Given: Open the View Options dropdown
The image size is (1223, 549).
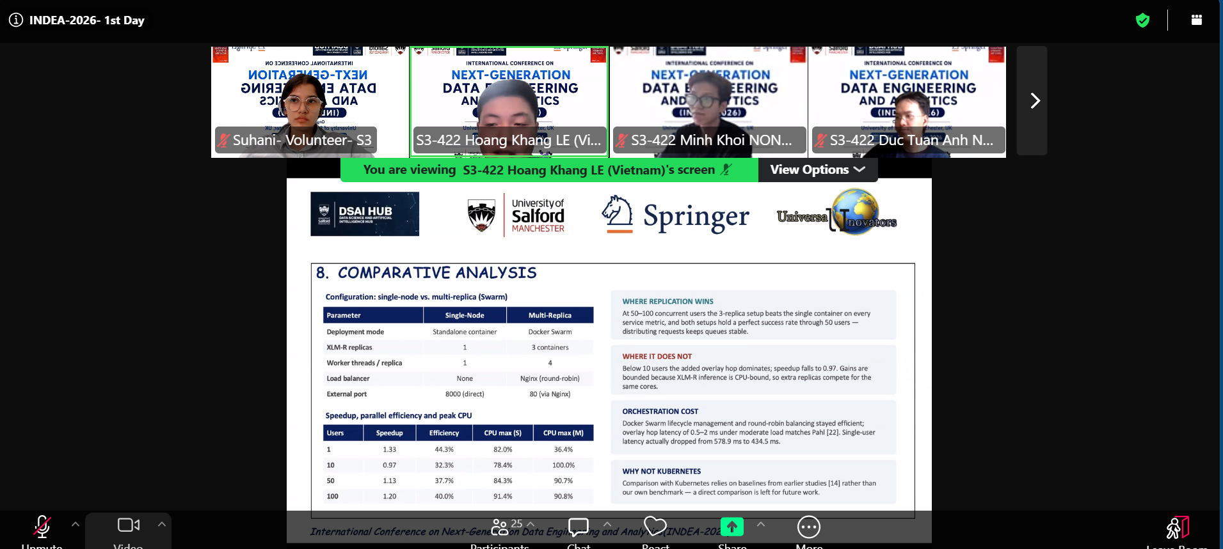Looking at the screenshot, I should click(x=818, y=170).
